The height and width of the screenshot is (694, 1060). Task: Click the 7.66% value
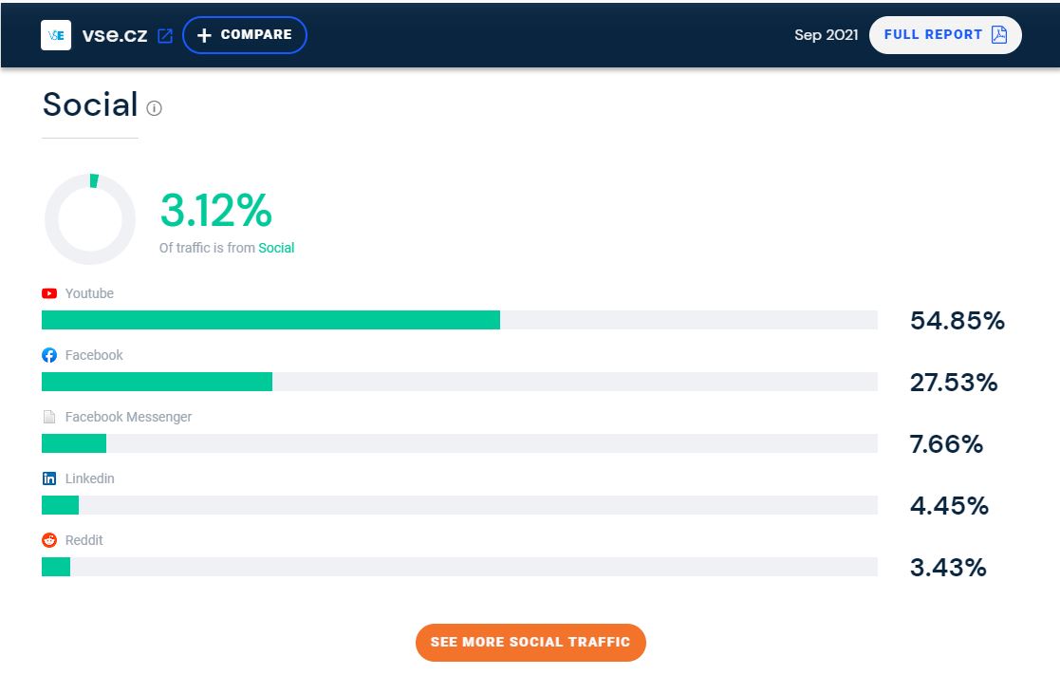pyautogui.click(x=946, y=444)
